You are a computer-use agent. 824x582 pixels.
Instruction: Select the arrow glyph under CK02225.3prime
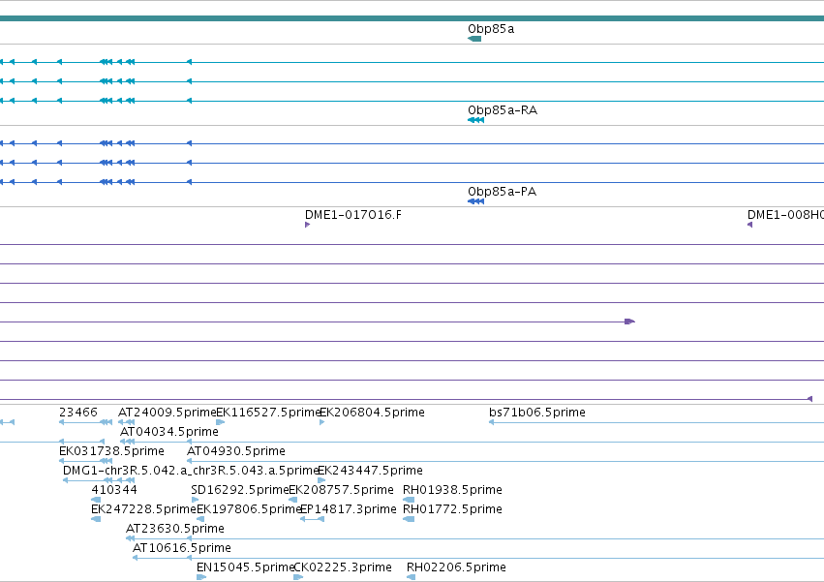click(298, 577)
